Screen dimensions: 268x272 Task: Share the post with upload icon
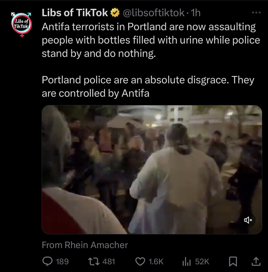pyautogui.click(x=256, y=262)
